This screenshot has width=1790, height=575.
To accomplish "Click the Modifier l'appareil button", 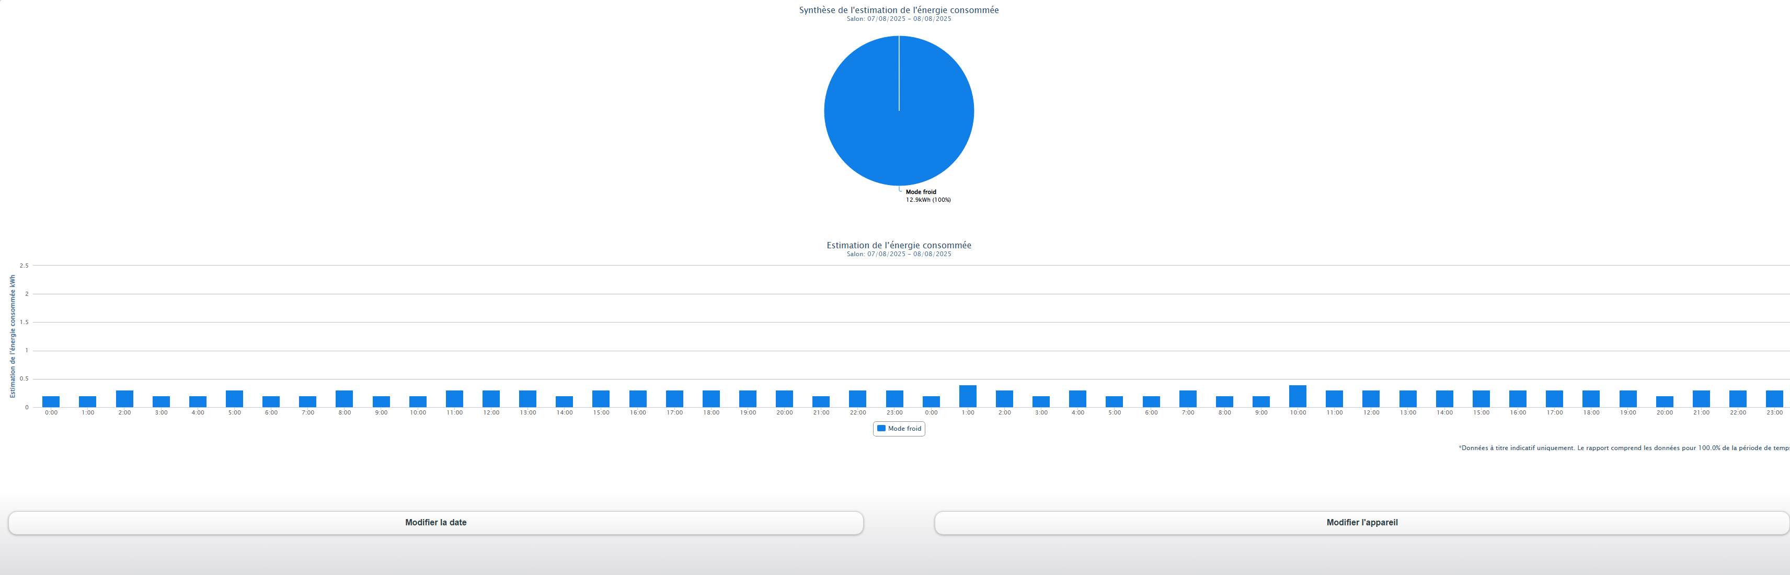I will pyautogui.click(x=1362, y=523).
